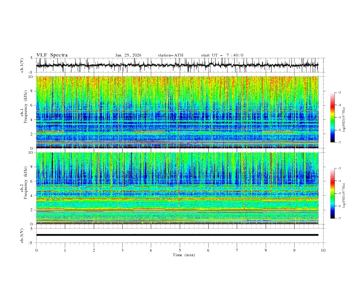Viewport: 364px width, 281px height.
Task: Click the upper colorbar "log(PSD)(V²/Hz)" label
Action: click(344, 120)
